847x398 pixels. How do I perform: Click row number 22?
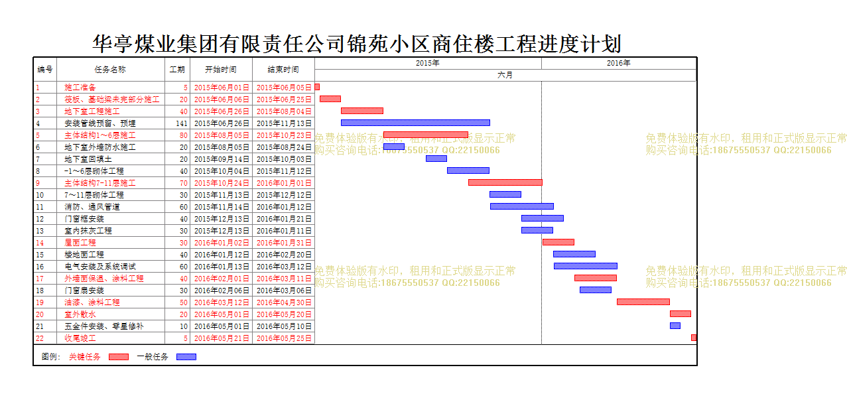click(45, 338)
